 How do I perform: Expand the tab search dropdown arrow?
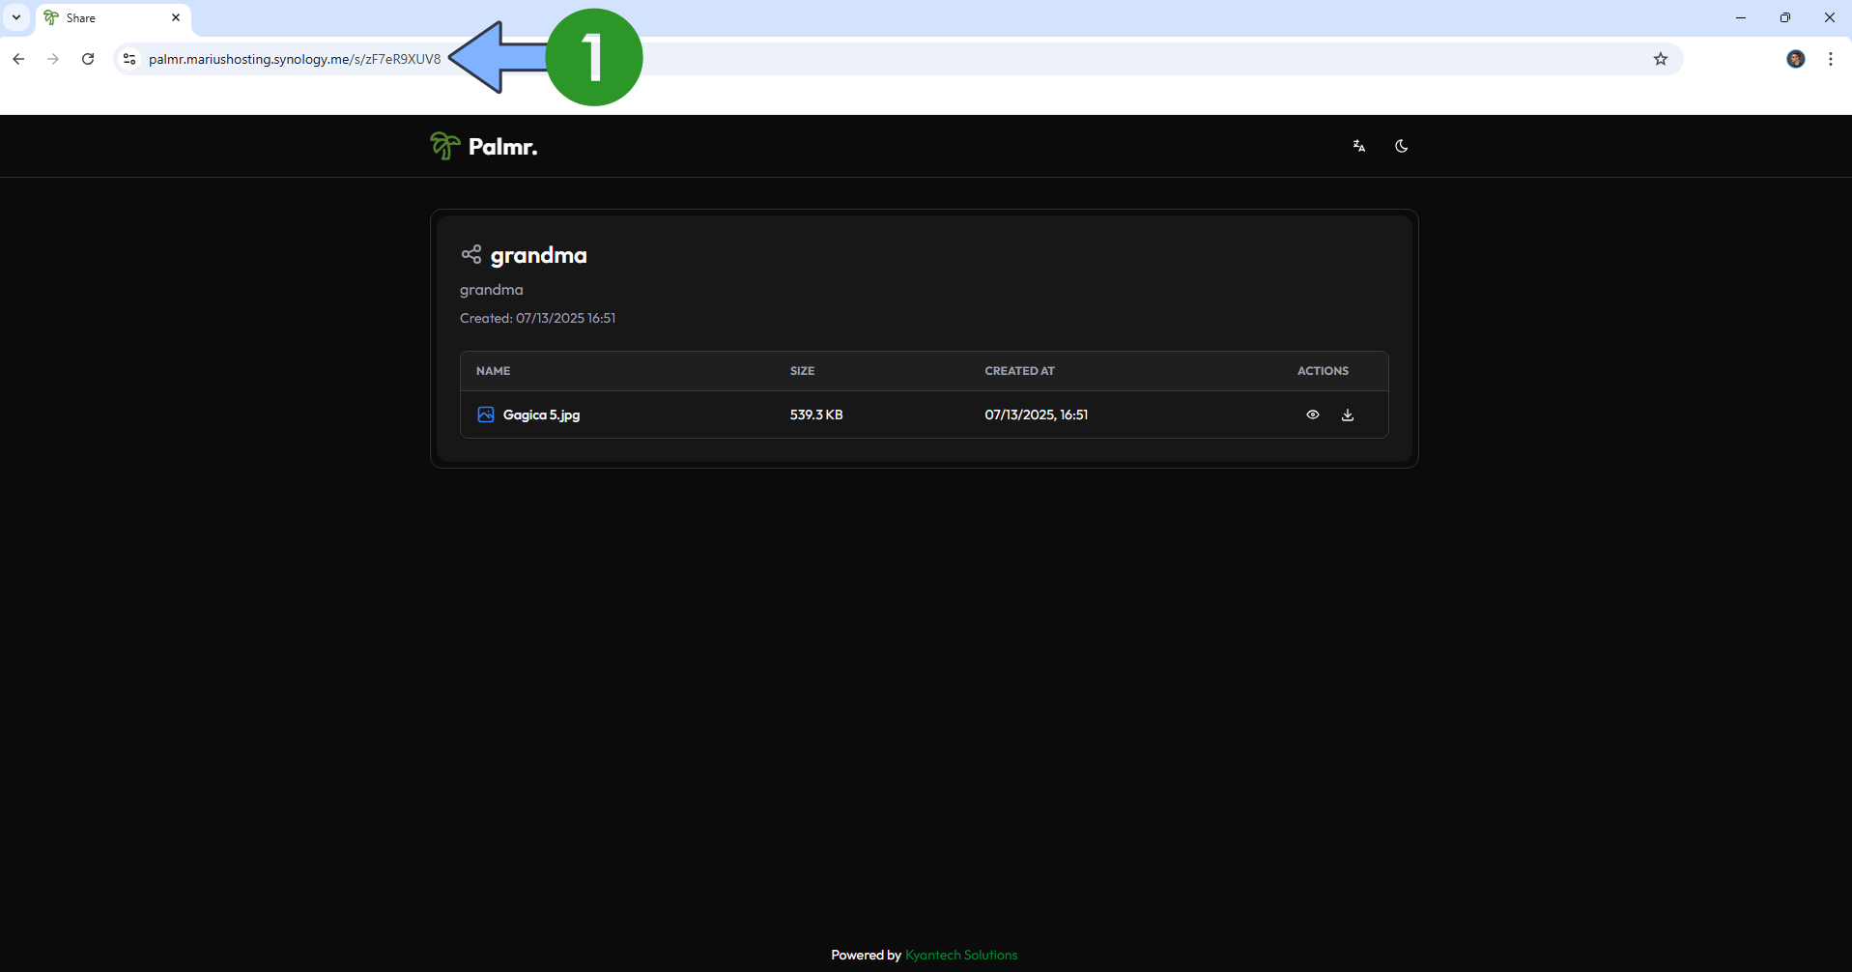click(16, 17)
